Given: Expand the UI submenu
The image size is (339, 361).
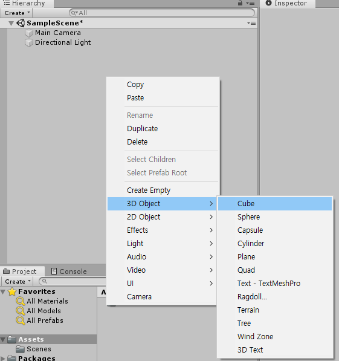Looking at the screenshot, I should coord(162,284).
